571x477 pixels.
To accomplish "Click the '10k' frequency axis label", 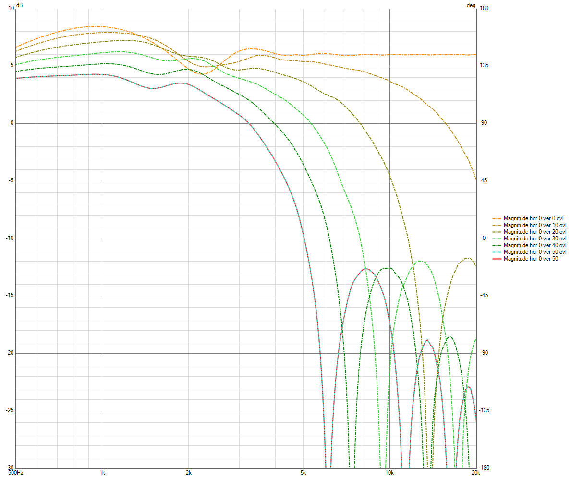I will (389, 473).
